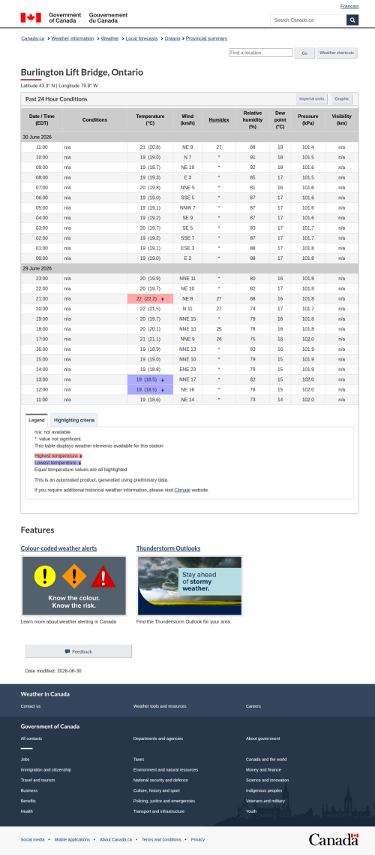Open Careers footer link
Screen dimensions: 375x855
[253, 706]
